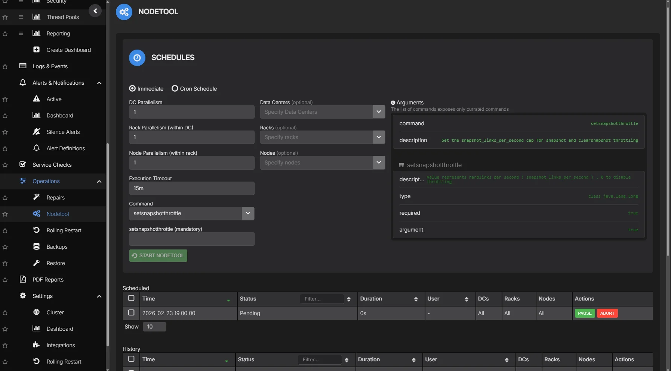The width and height of the screenshot is (671, 371).
Task: Check the pending scheduled task row checkbox
Action: click(x=131, y=313)
